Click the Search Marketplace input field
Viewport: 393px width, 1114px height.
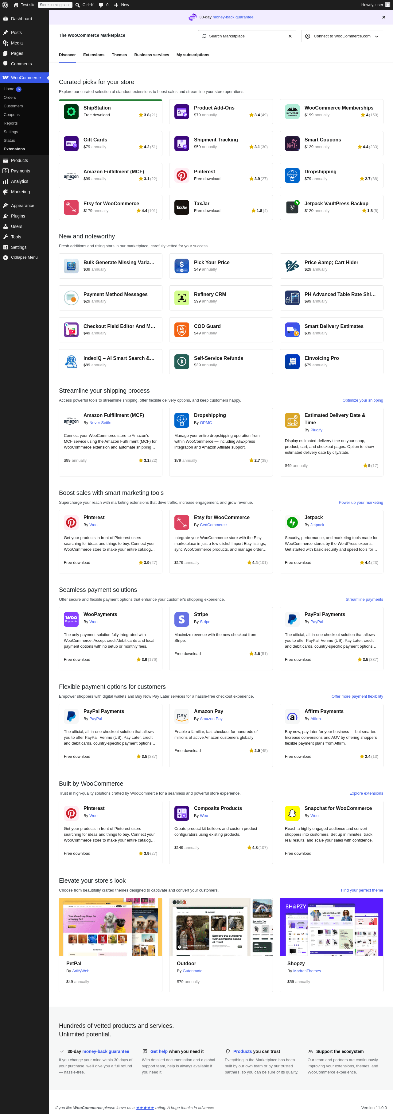(x=247, y=36)
